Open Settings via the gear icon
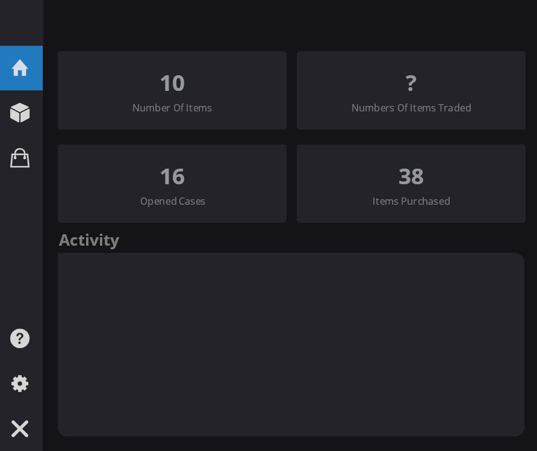This screenshot has height=451, width=537. pos(20,384)
